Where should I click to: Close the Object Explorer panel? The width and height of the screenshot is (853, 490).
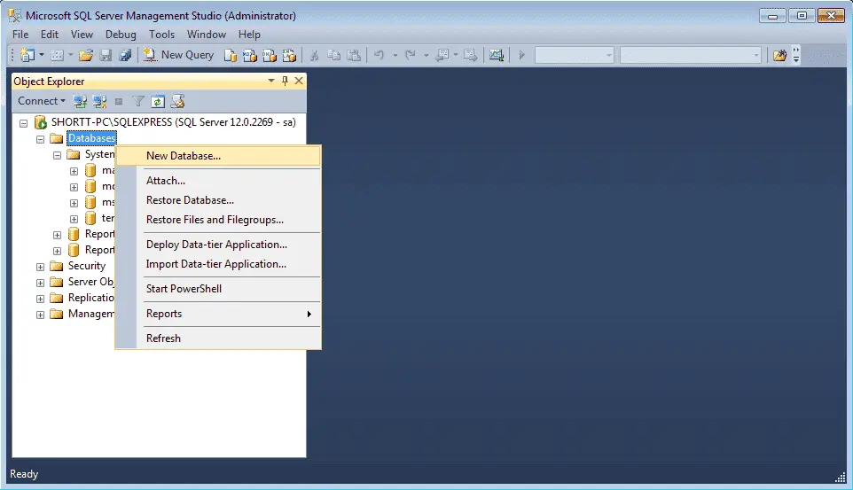point(299,81)
